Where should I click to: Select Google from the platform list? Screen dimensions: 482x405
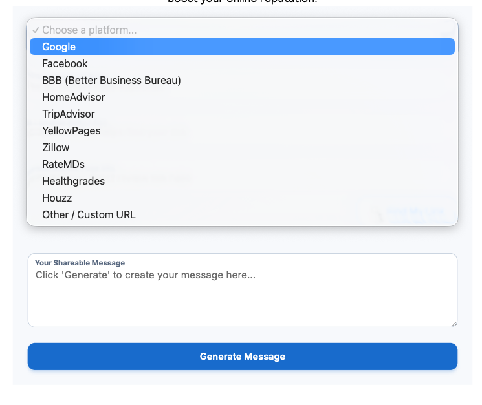tap(242, 47)
